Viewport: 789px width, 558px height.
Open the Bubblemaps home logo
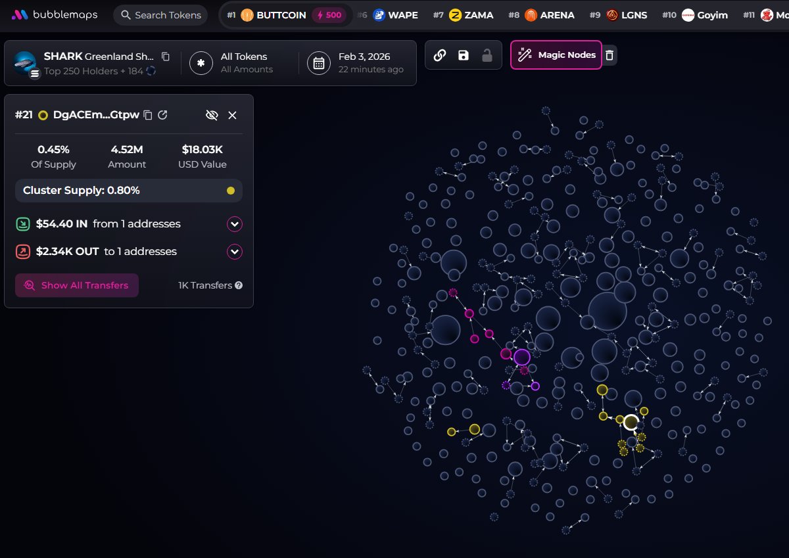(54, 14)
